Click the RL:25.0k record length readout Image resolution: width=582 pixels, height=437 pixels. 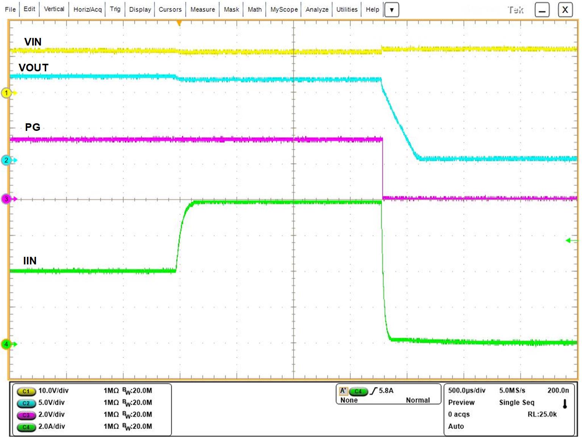(542, 414)
